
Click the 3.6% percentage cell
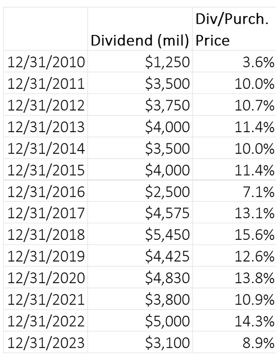click(x=234, y=61)
